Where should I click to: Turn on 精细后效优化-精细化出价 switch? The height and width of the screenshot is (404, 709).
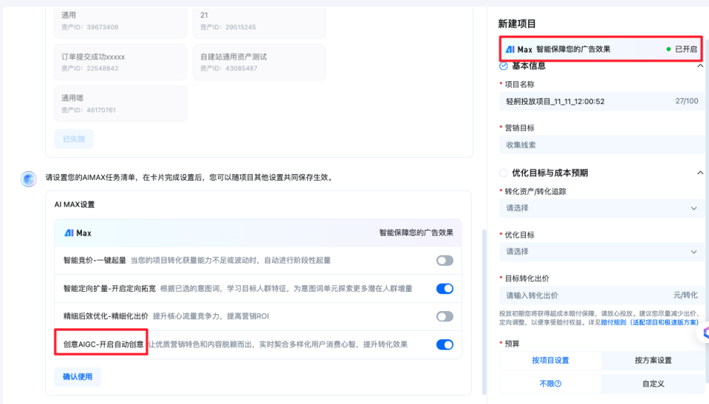pos(445,316)
